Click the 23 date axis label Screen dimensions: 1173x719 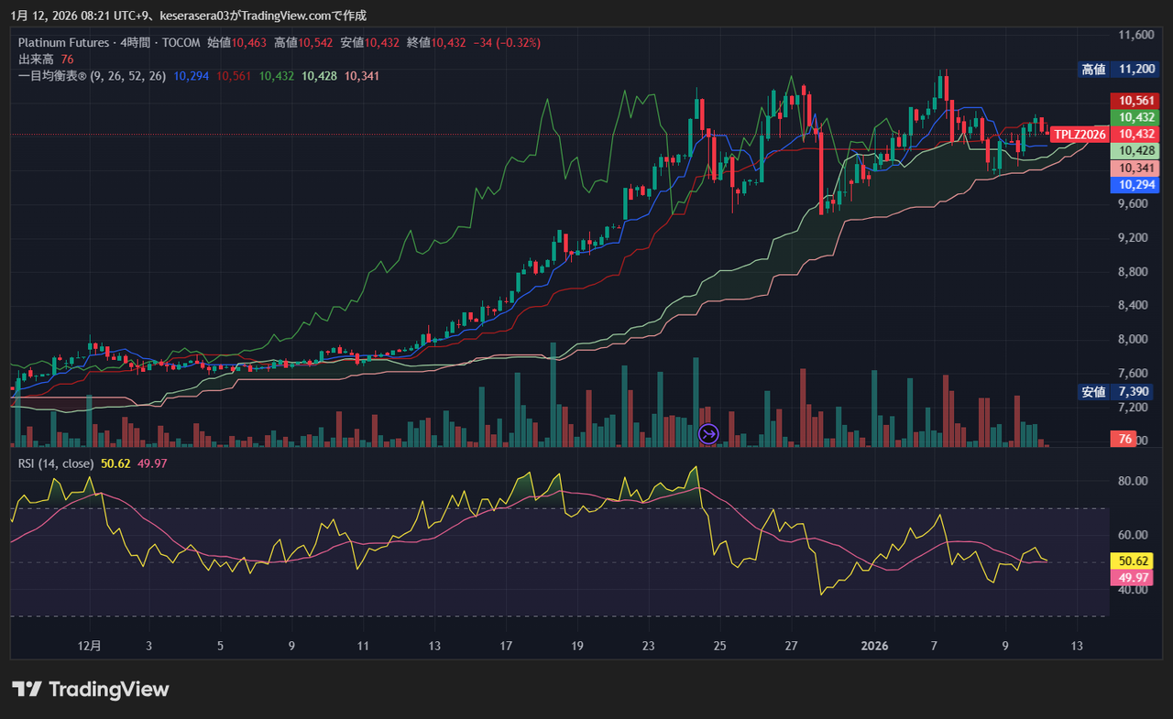[649, 646]
